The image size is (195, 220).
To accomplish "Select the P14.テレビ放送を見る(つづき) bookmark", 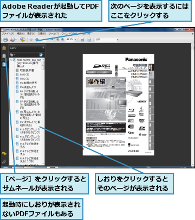I will [29, 160].
